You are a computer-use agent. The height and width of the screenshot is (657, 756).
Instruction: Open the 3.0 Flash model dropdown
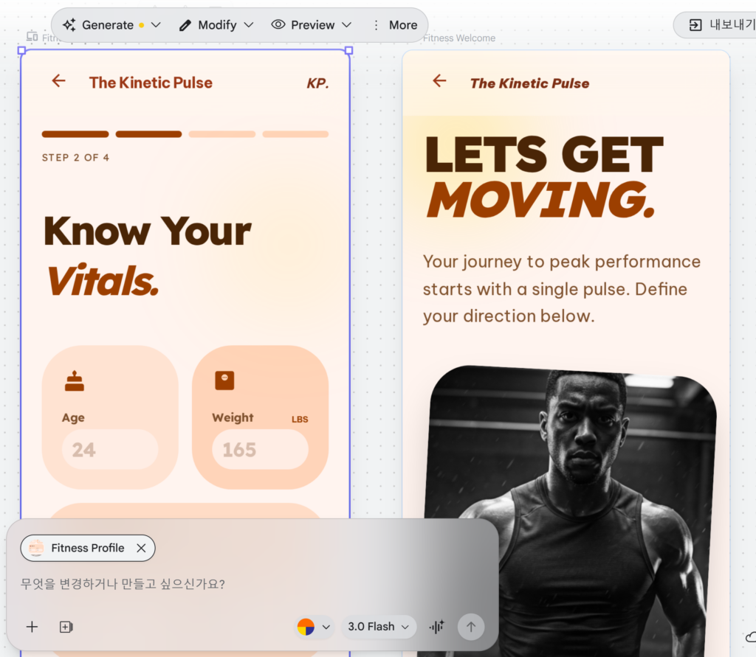click(x=379, y=627)
